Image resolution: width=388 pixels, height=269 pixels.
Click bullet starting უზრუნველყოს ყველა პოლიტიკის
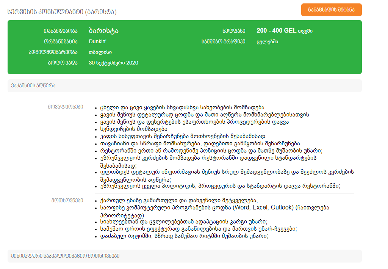pos(220,186)
